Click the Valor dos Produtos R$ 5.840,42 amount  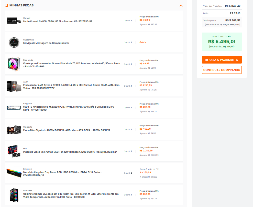233,6
